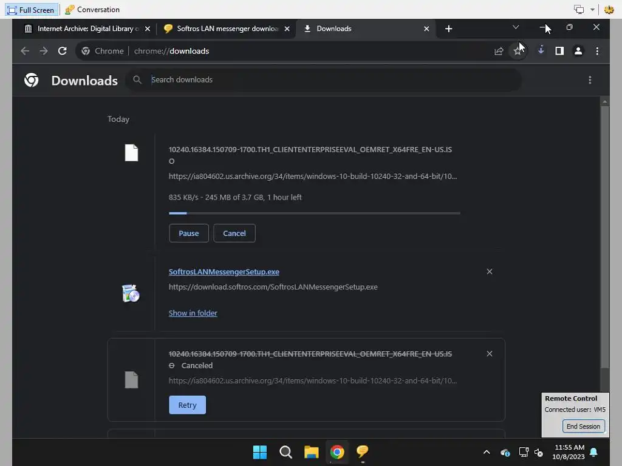Open the Conversation panel button

pyautogui.click(x=92, y=10)
